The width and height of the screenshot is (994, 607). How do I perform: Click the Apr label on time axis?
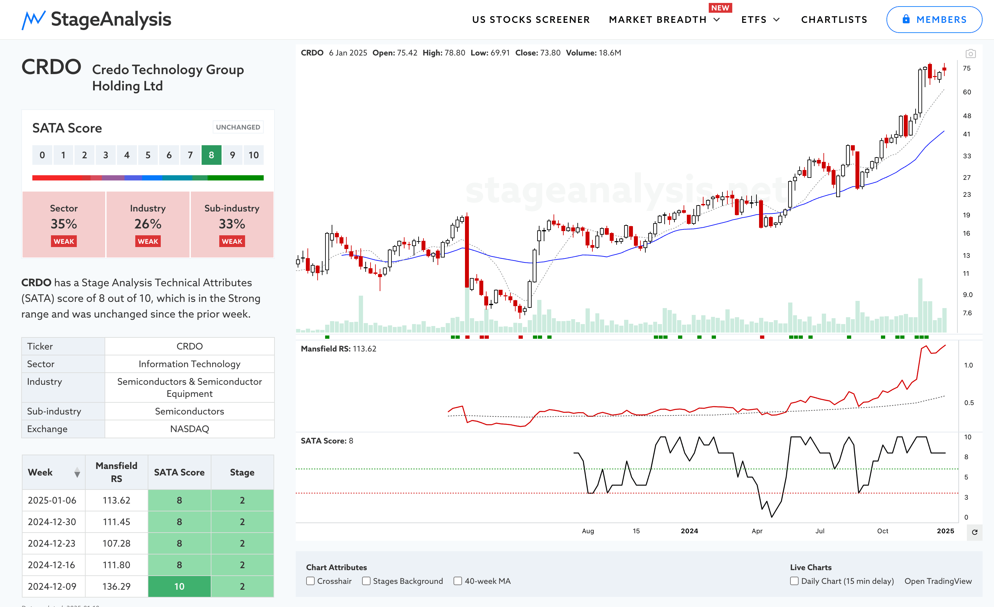point(757,531)
